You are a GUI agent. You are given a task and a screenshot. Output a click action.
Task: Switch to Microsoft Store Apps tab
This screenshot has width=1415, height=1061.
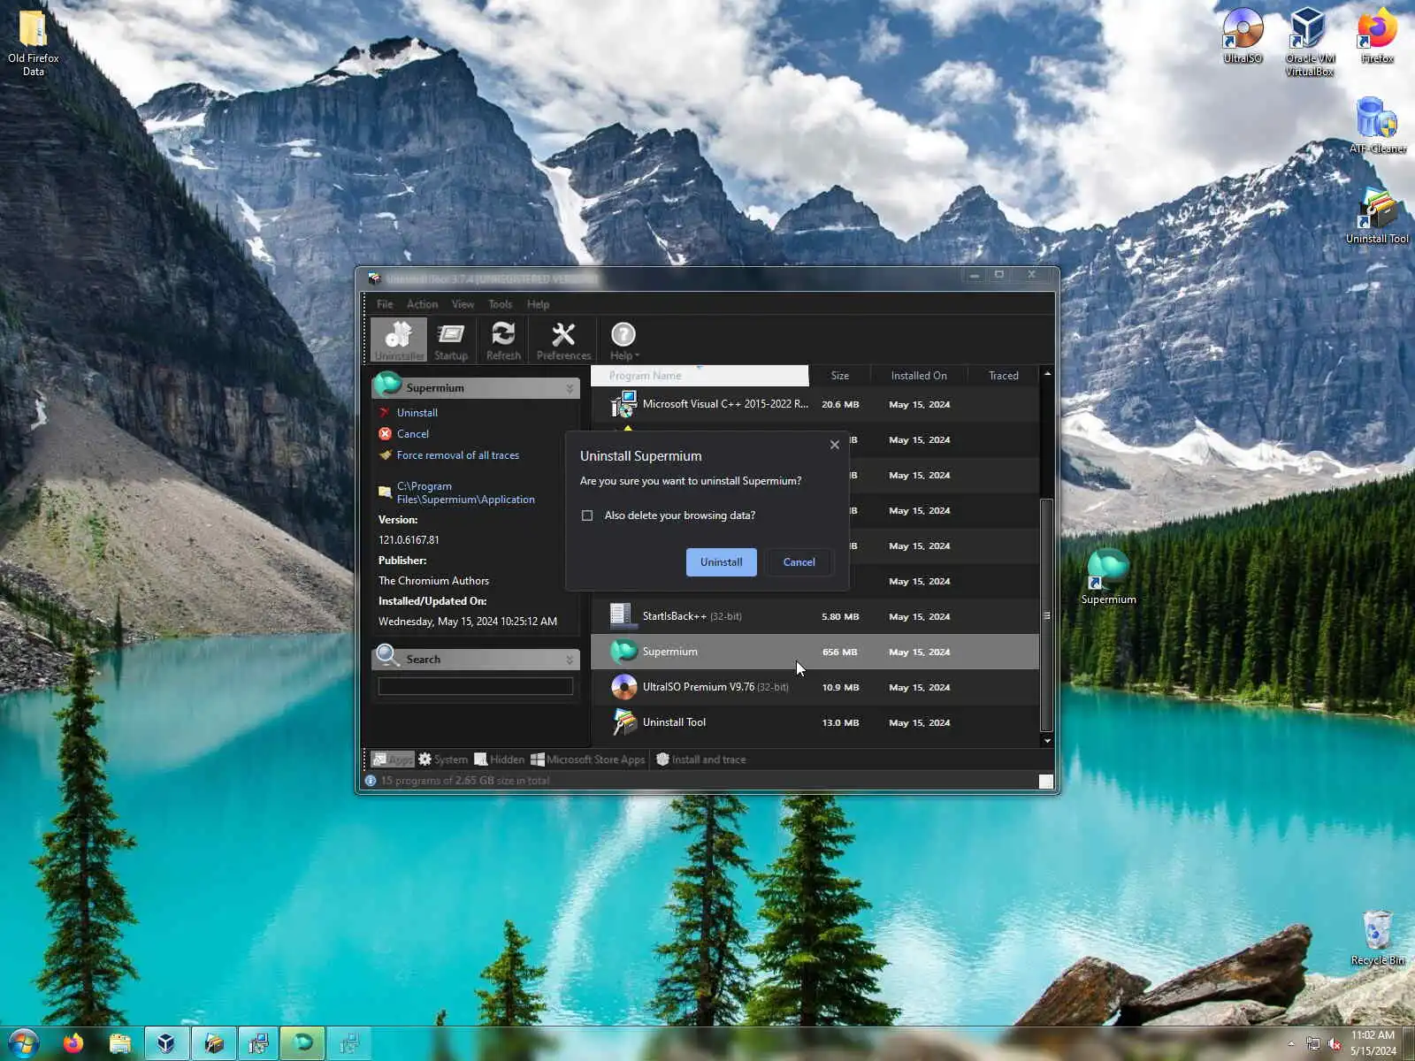tap(588, 759)
